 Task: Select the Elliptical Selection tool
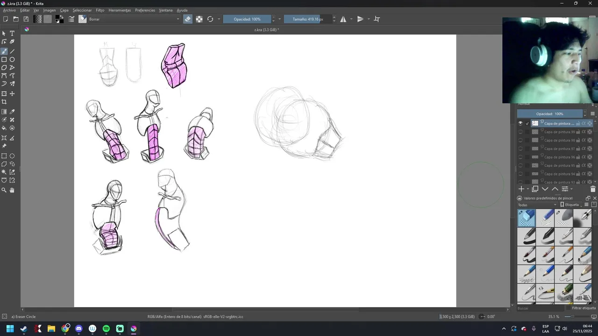point(12,156)
